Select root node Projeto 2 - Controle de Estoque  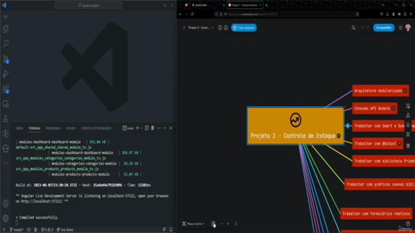[296, 126]
